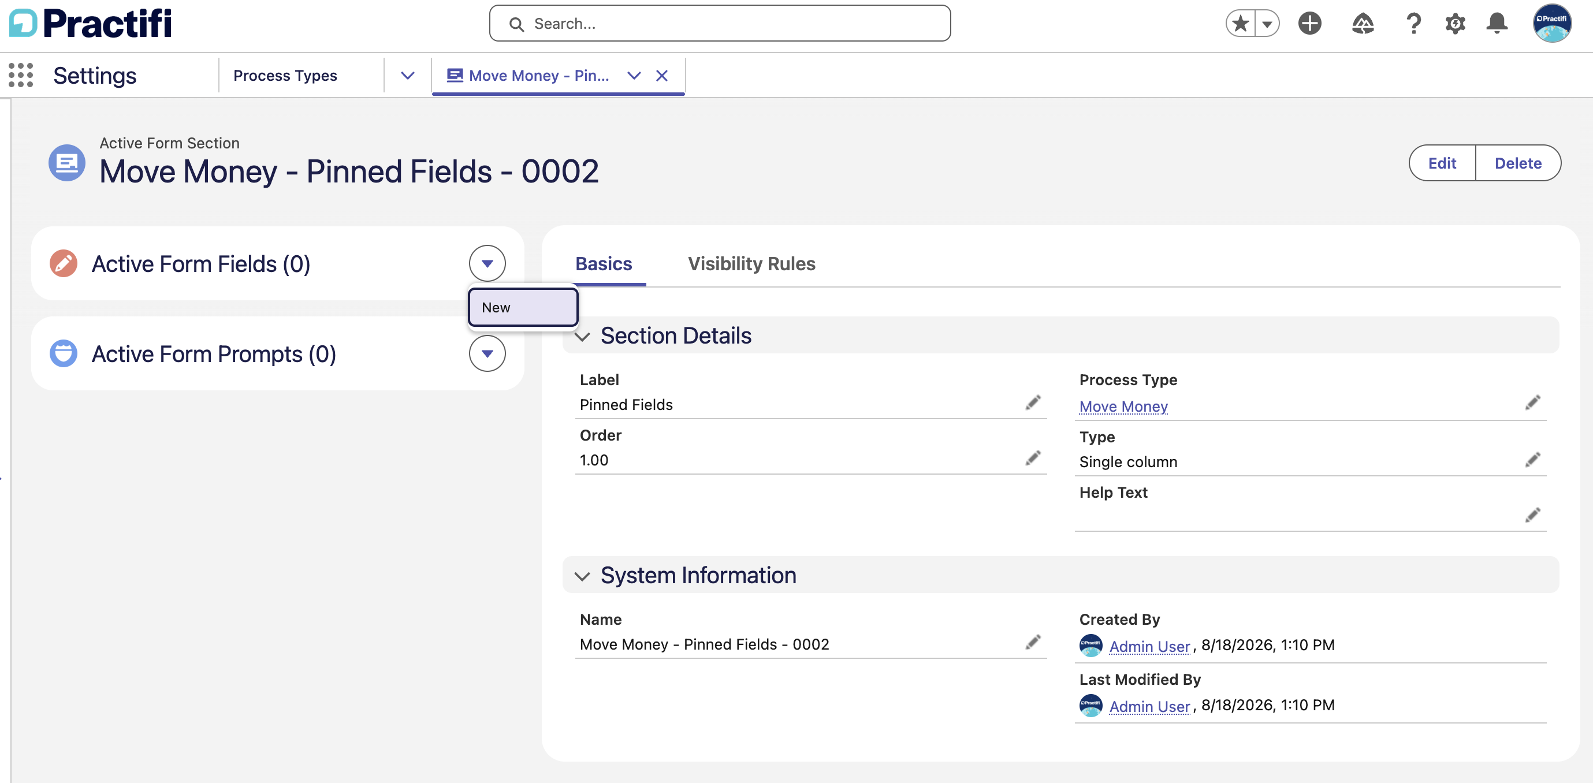Open the favorites list dropdown arrow
This screenshot has width=1593, height=783.
[1267, 24]
